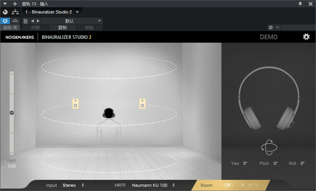316x191 pixels.
Task: Select the left speaker icon in the room
Action: (x=75, y=103)
